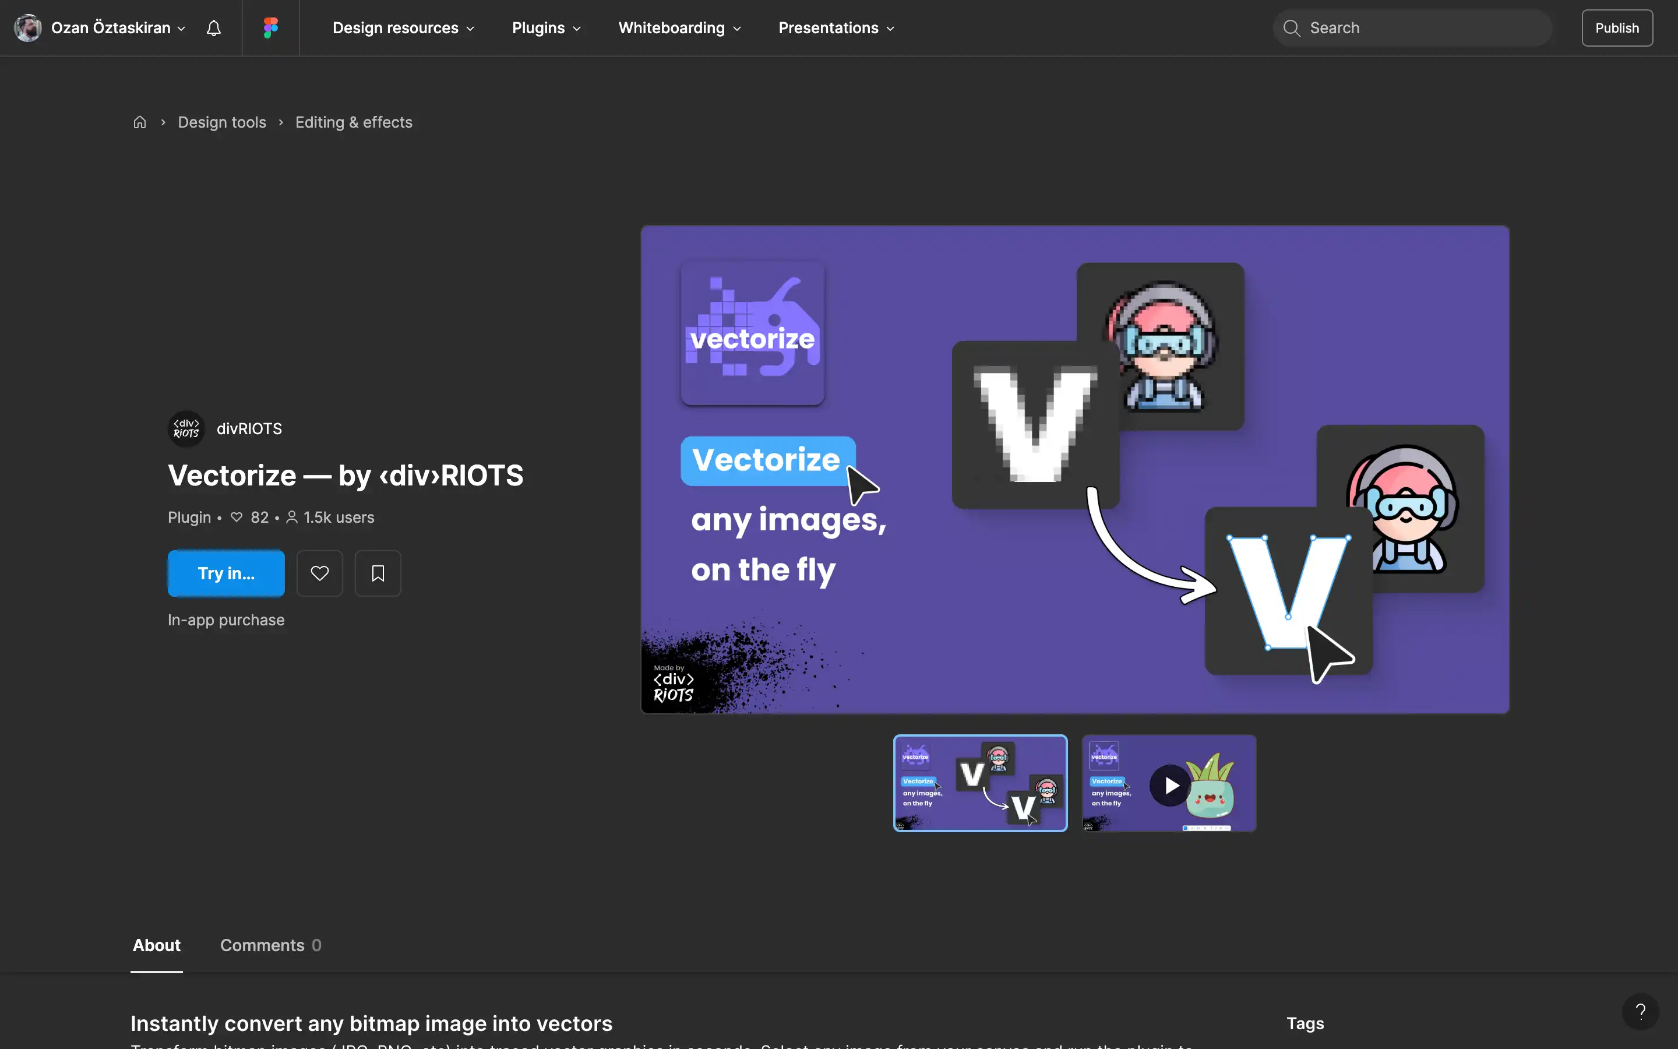
Task: Open the divRIOTS publisher avatar
Action: tap(186, 428)
